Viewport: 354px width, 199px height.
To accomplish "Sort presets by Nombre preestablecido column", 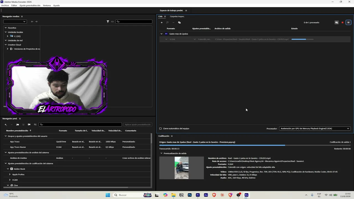I will pyautogui.click(x=17, y=131).
